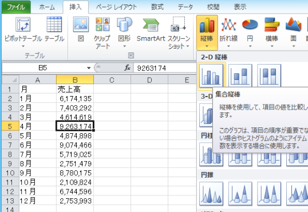This screenshot has width=308, height=212.
Task: Select cell labeled 5月
Action: (38, 135)
